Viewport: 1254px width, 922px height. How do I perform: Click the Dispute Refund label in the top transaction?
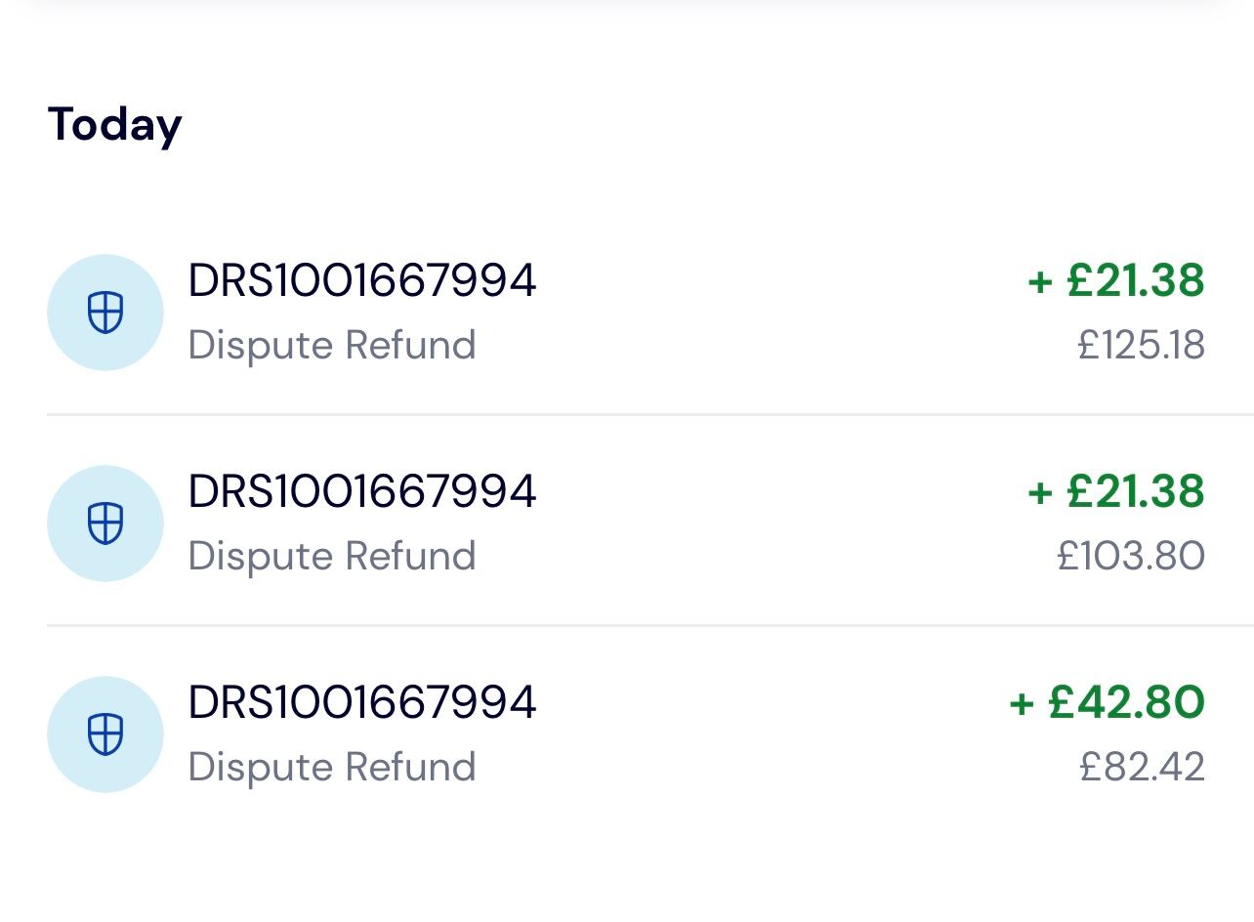(332, 346)
